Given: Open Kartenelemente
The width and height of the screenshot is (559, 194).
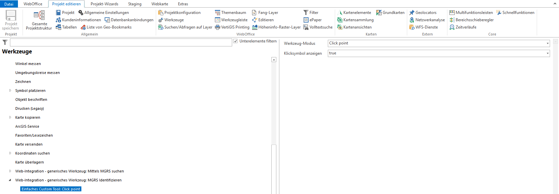Looking at the screenshot, I should click(x=354, y=13).
